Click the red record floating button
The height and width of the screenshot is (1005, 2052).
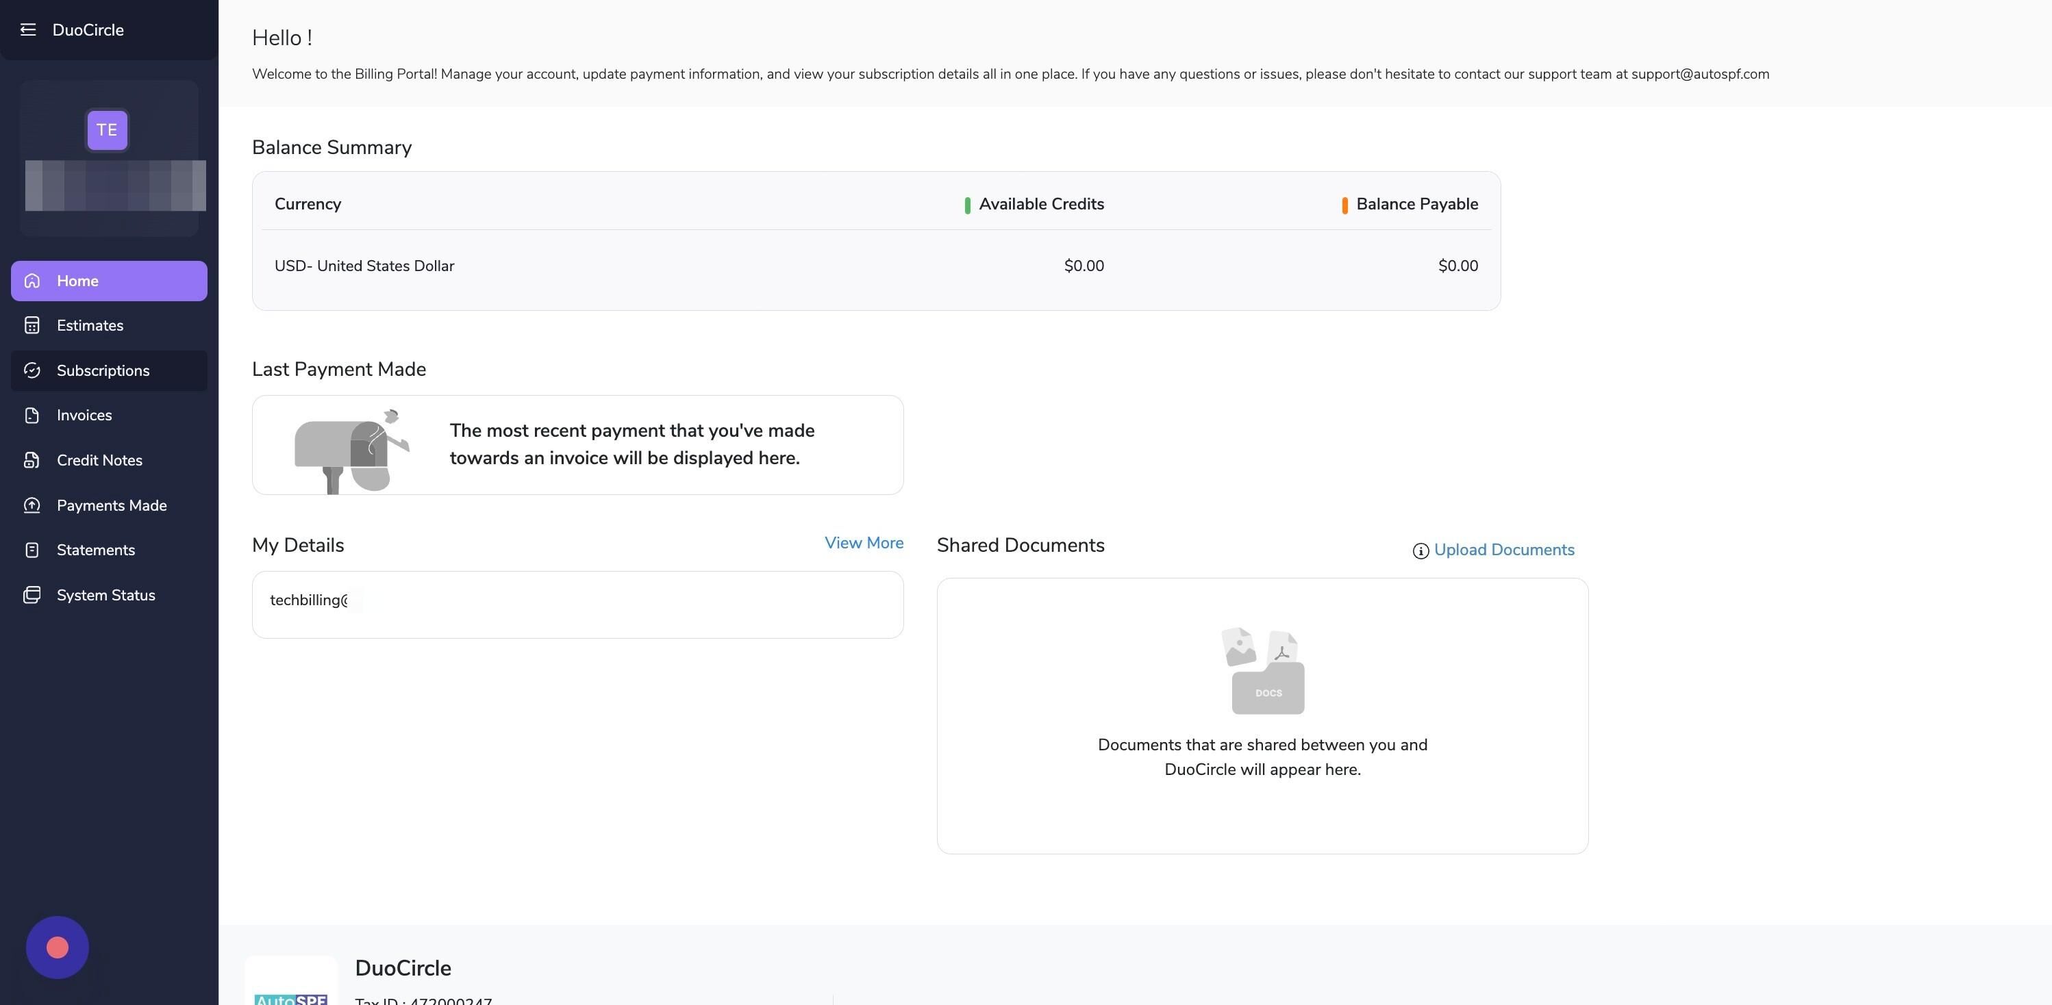coord(58,947)
